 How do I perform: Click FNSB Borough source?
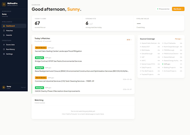[x=172, y=50]
